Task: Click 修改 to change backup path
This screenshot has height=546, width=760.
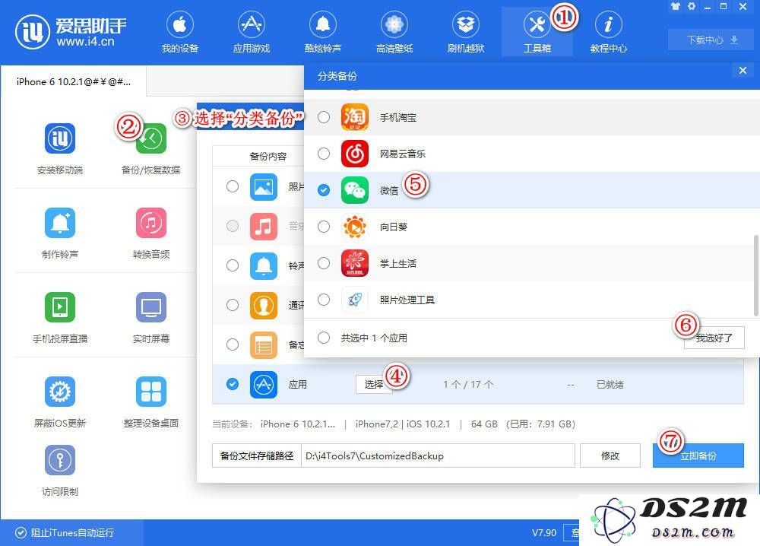Action: coord(610,456)
